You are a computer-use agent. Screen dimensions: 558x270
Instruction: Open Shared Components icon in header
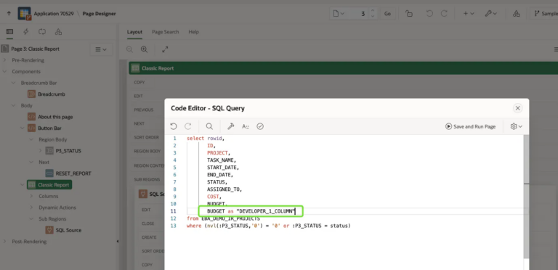click(x=516, y=14)
